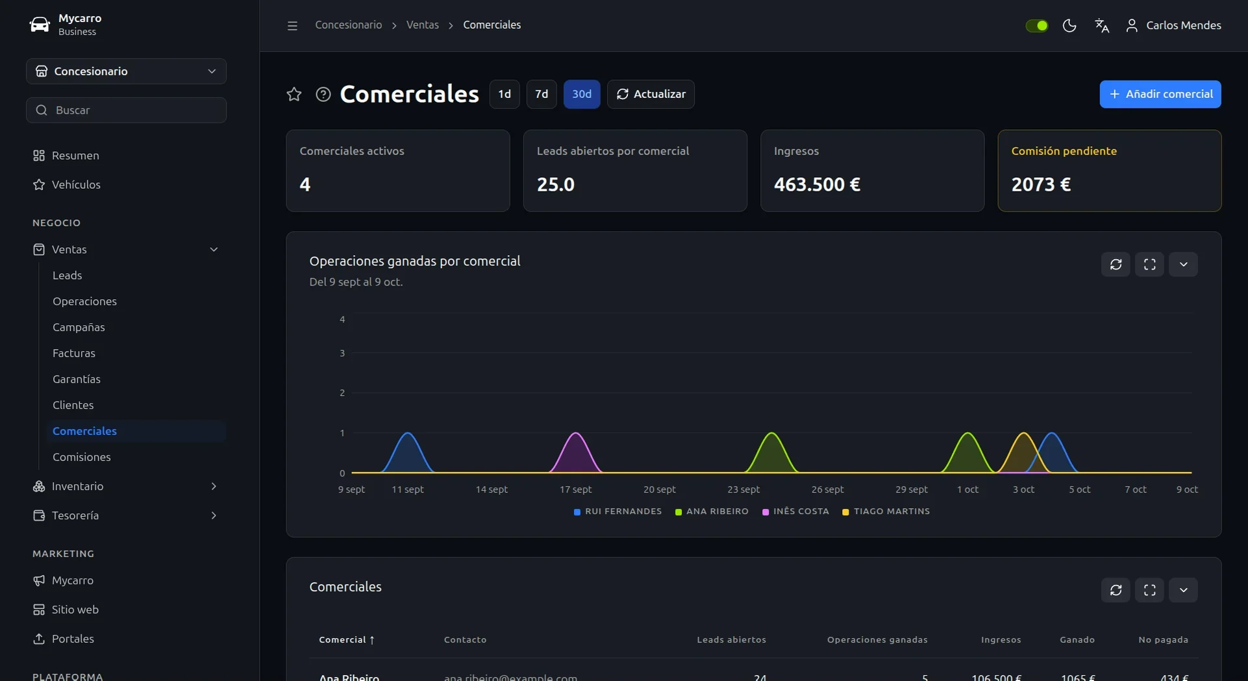
Task: Open Portales in the sidebar
Action: 126,639
